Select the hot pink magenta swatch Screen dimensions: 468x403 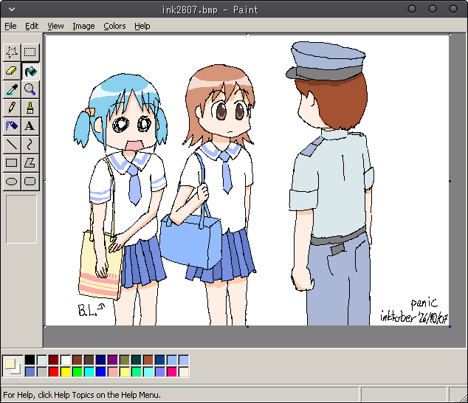coord(172,372)
